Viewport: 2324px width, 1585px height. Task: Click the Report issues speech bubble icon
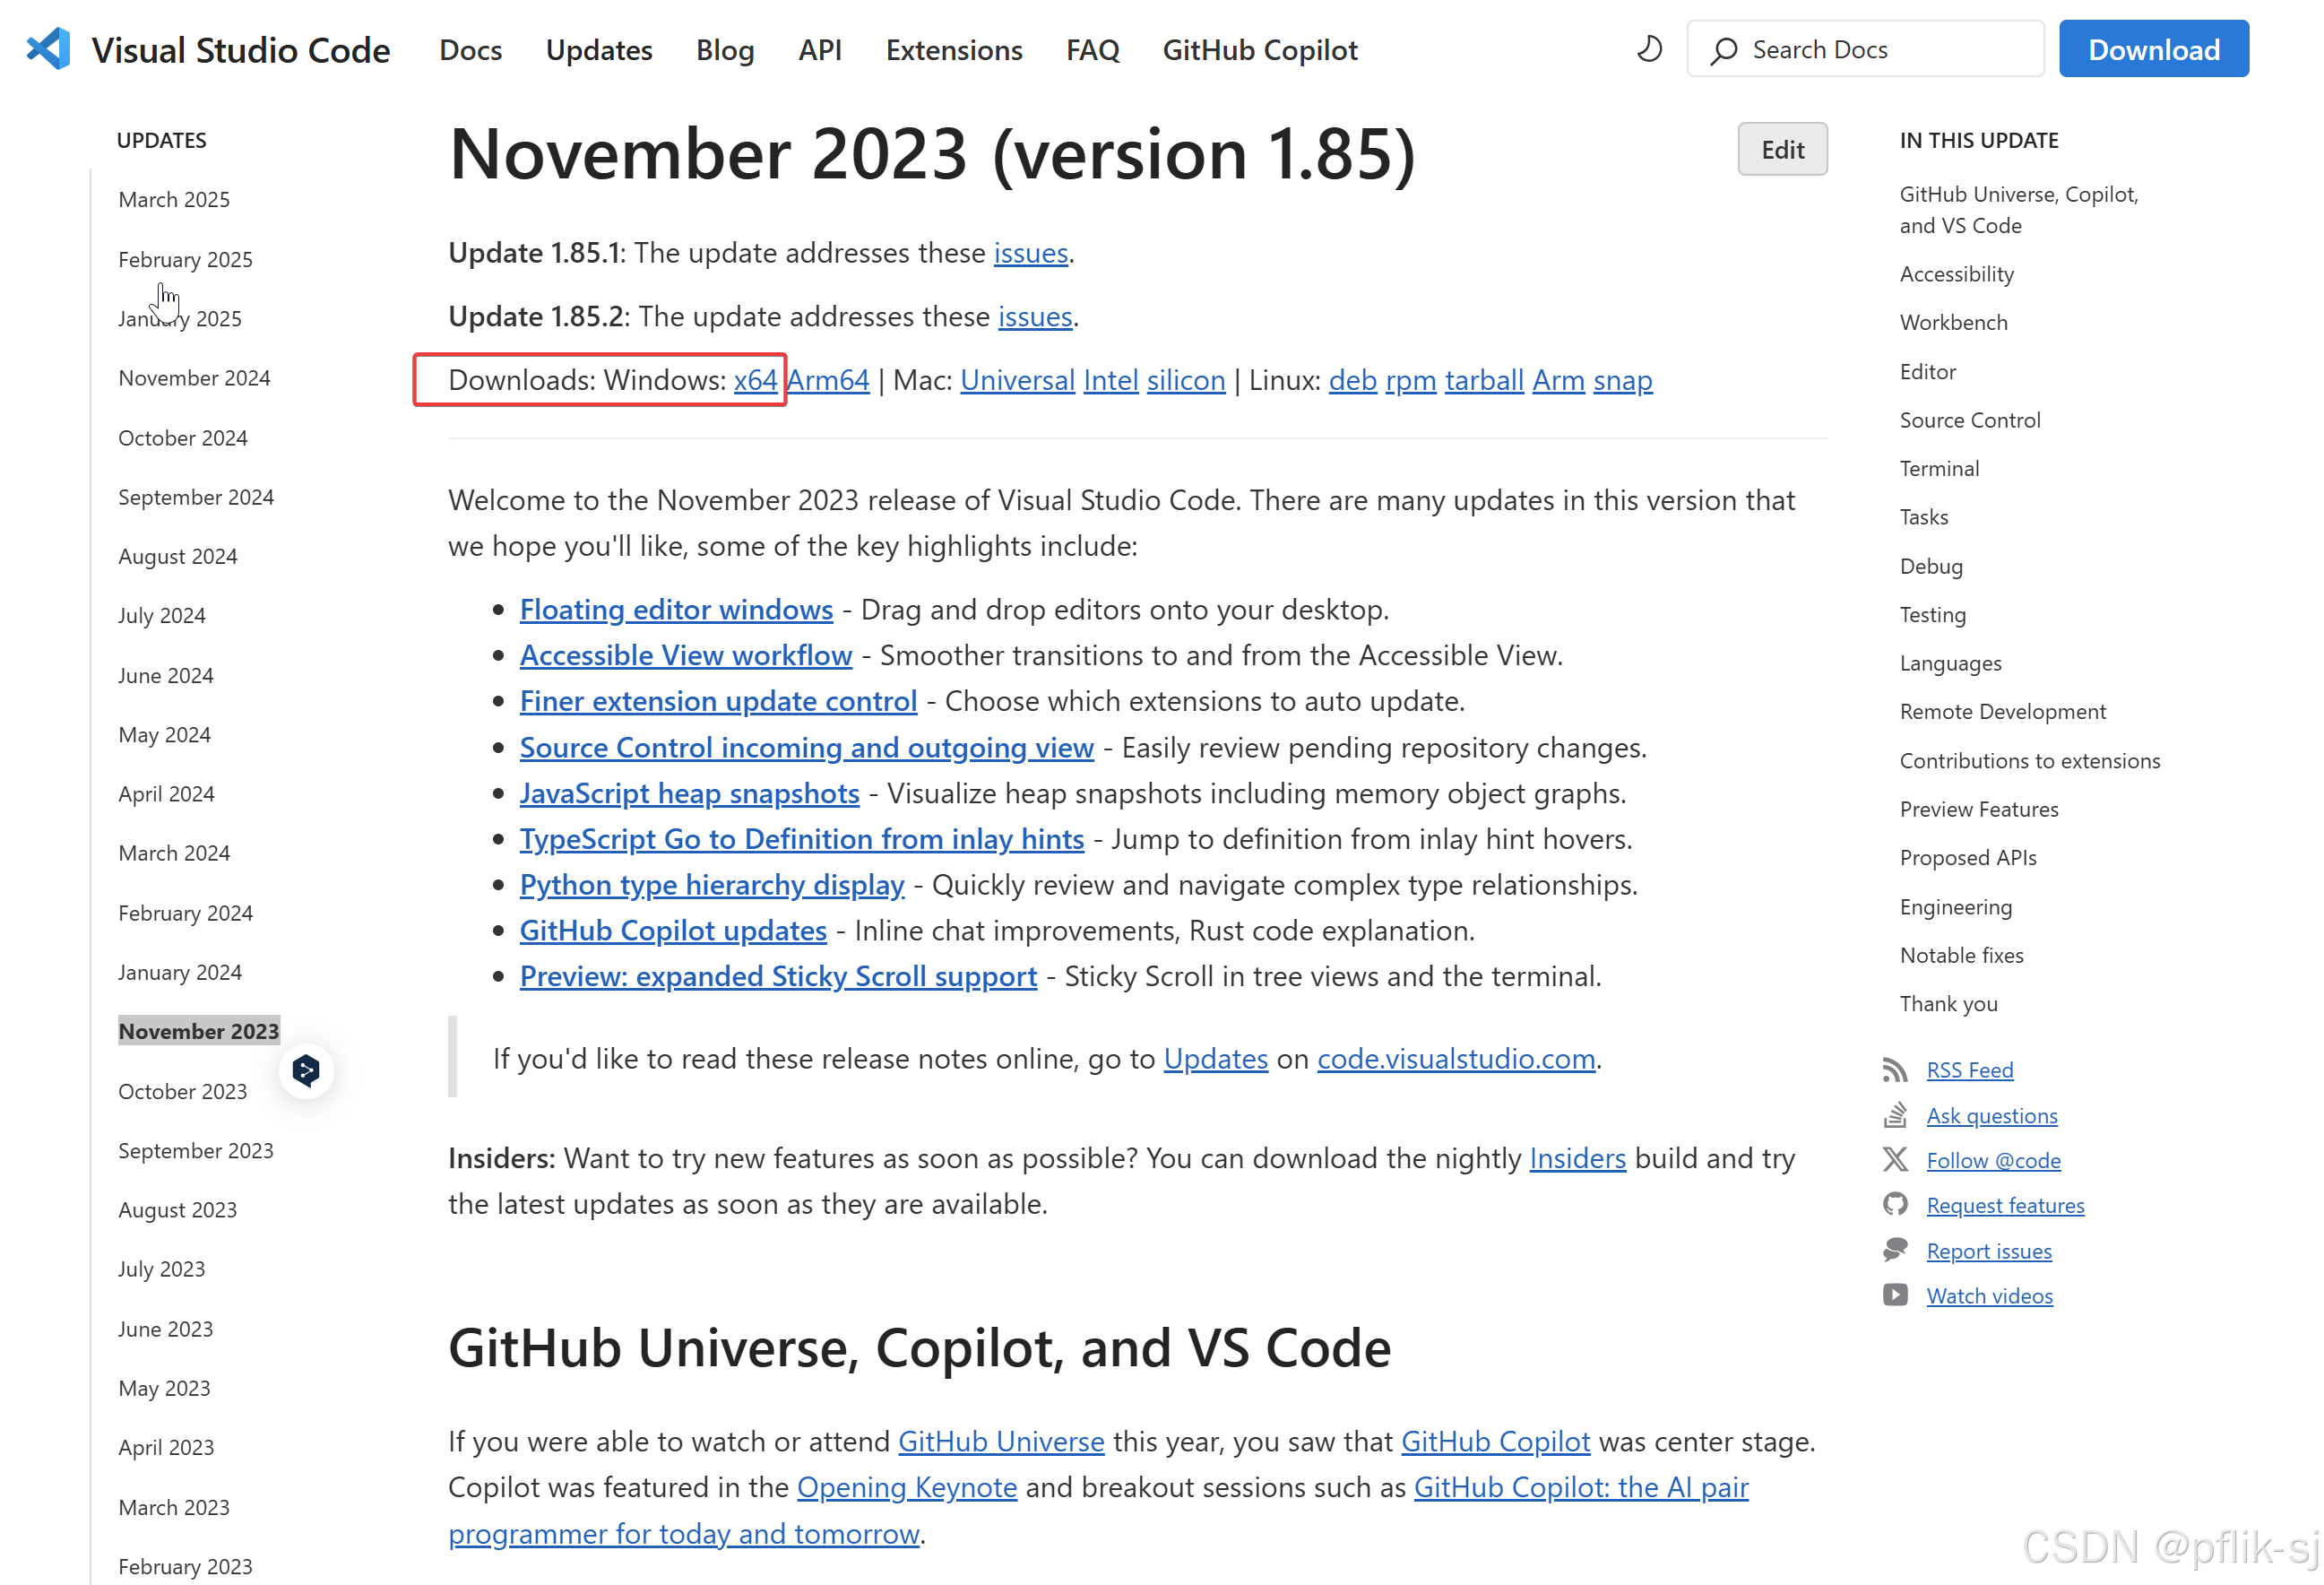click(1894, 1250)
